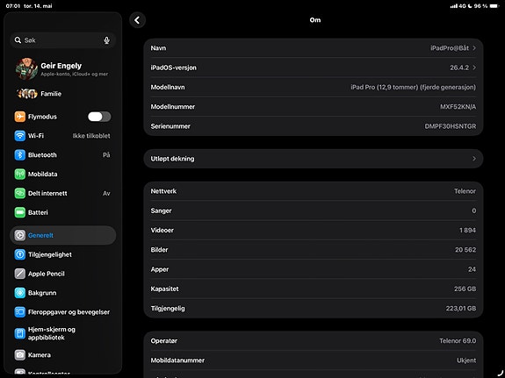Open Bluetooth settings icon
The width and height of the screenshot is (505, 378).
pyautogui.click(x=19, y=154)
